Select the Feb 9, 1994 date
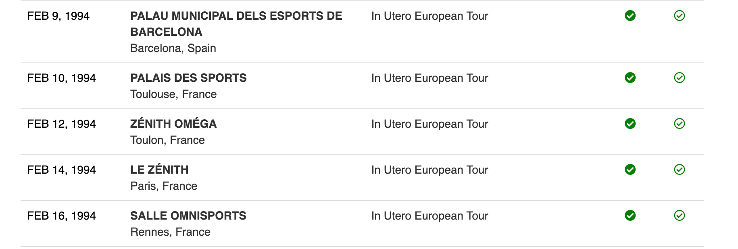The image size is (738, 249). click(58, 16)
